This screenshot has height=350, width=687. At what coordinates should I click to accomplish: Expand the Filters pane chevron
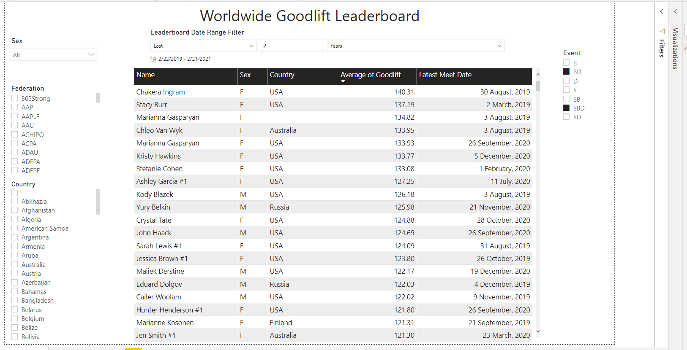pos(662,12)
